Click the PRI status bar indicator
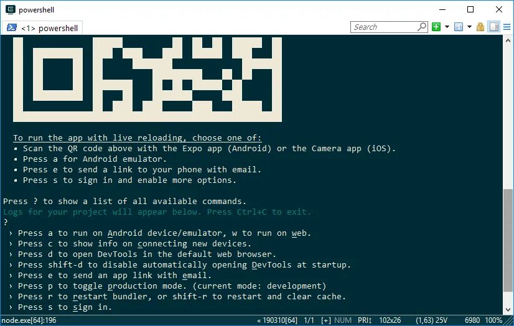This screenshot has height=326, width=514. (x=365, y=320)
